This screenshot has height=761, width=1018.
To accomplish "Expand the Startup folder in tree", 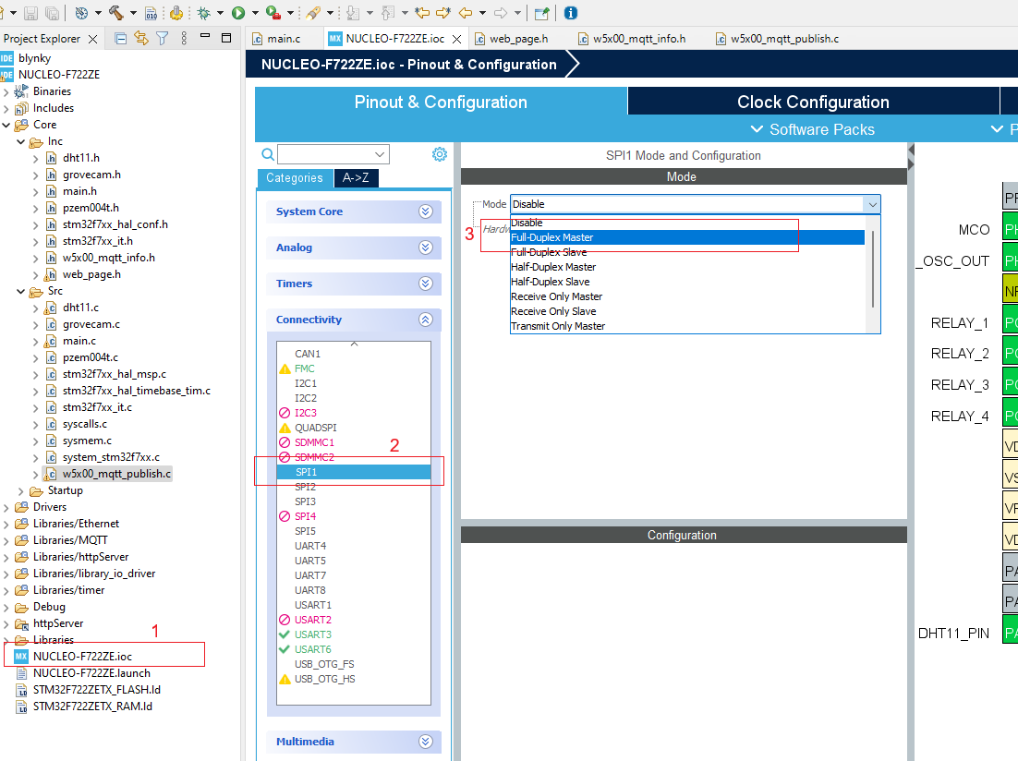I will 20,491.
